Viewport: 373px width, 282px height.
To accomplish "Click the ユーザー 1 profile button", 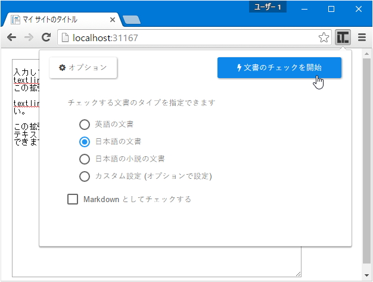I will 268,7.
